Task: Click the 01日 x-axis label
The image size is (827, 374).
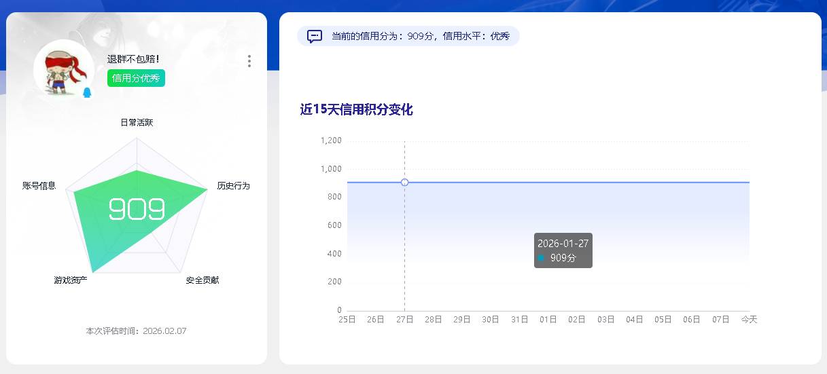Action: [548, 320]
